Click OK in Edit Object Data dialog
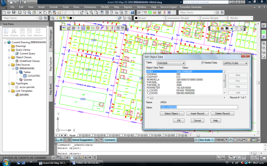This screenshot has height=166, width=267. [179, 120]
